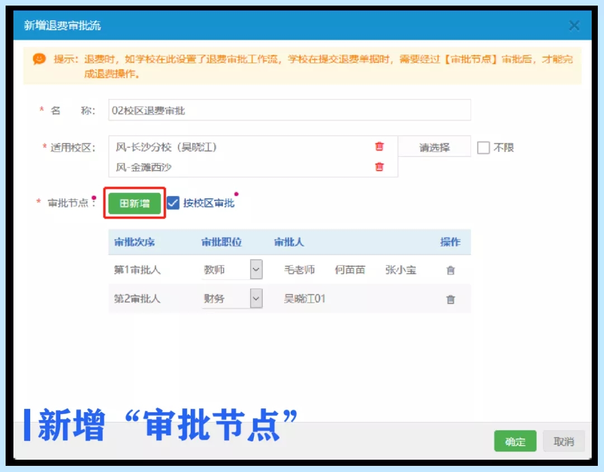Select approver 张小宝 in first row
This screenshot has height=472, width=604.
pyautogui.click(x=400, y=270)
